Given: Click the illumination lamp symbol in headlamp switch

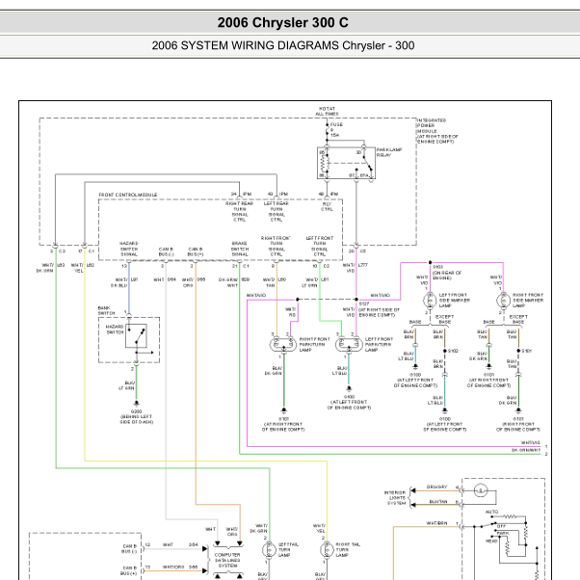Looking at the screenshot, I should click(x=481, y=490).
